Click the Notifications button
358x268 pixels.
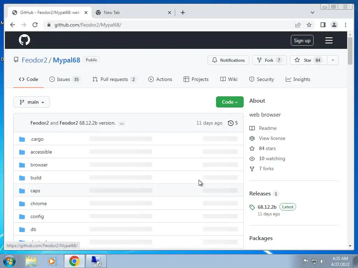click(x=228, y=60)
